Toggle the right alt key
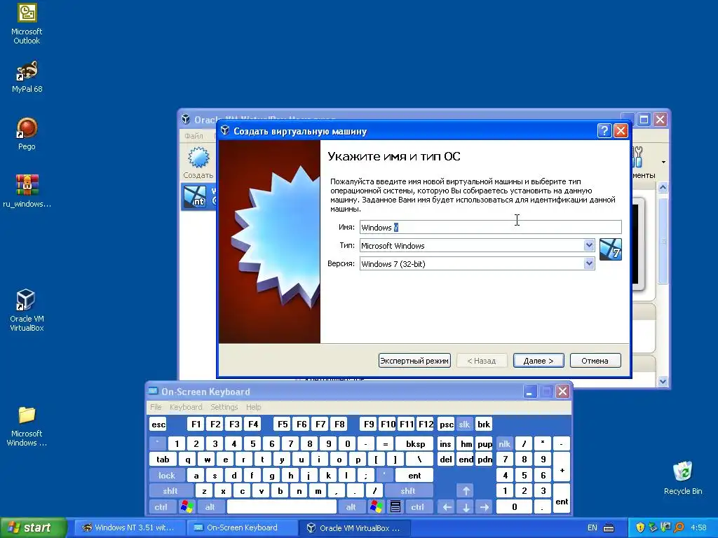Screen dimensions: 718x538 [x=351, y=507]
